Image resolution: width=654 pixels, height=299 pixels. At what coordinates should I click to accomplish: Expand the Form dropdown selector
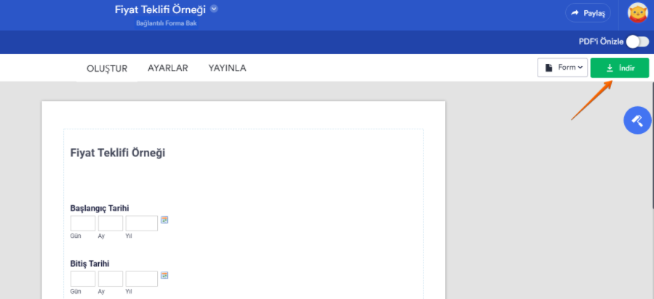[x=562, y=68]
